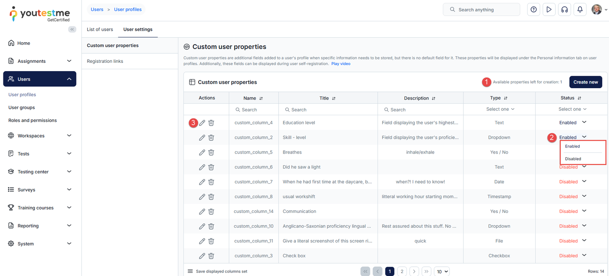609x276 pixels.
Task: Click the help question mark icon
Action: 534,10
